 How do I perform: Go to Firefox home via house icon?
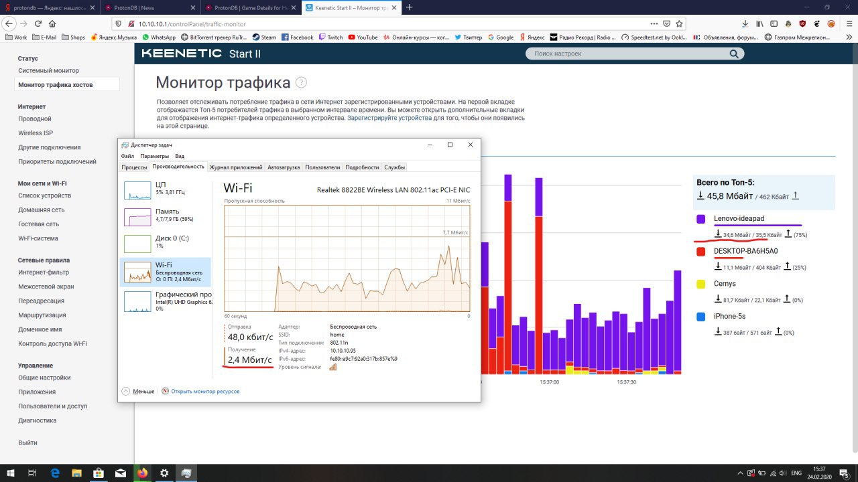pyautogui.click(x=52, y=23)
